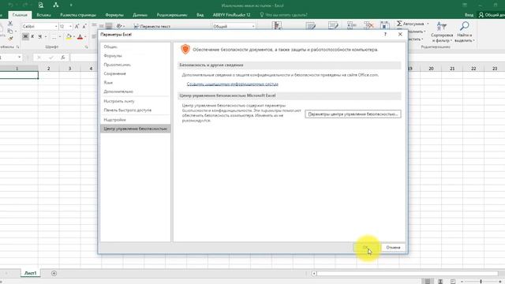Click the Общий доступ share button
Screen dimensions: 505x284
[x=492, y=15]
